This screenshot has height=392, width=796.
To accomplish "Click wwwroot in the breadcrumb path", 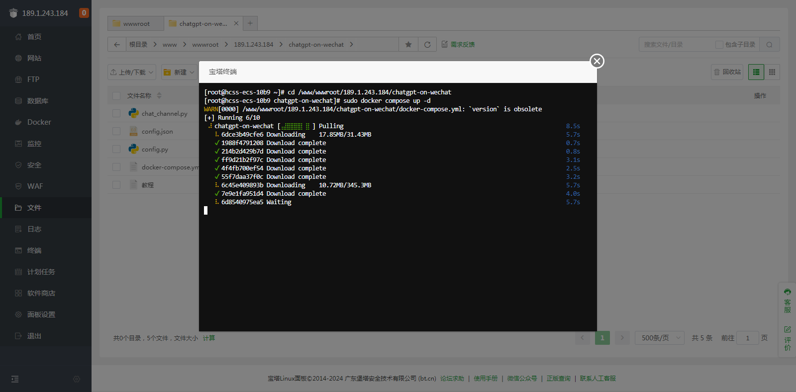I will 205,45.
